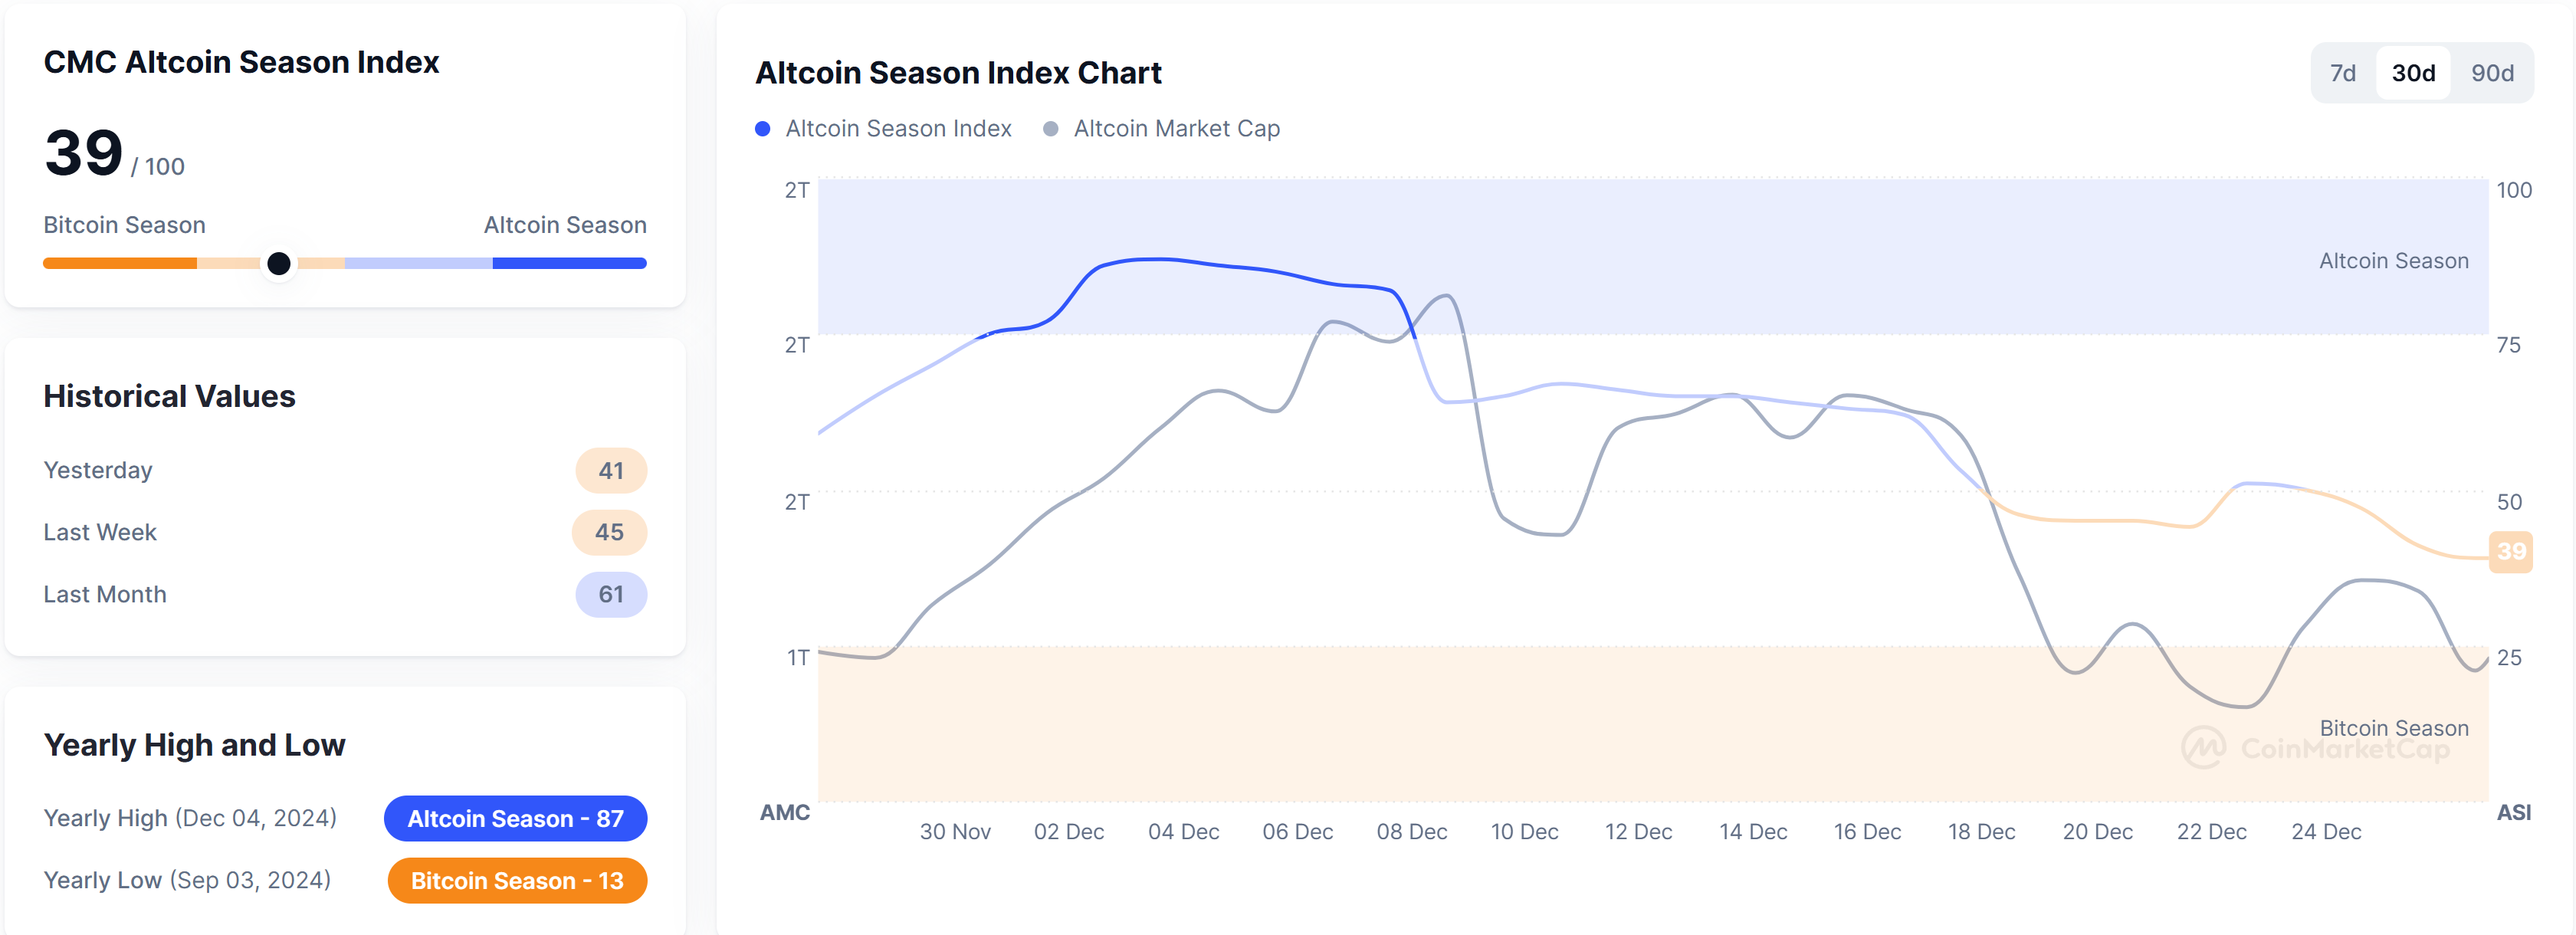
Task: Toggle the Altcoin Season Index legend dot
Action: [x=763, y=129]
